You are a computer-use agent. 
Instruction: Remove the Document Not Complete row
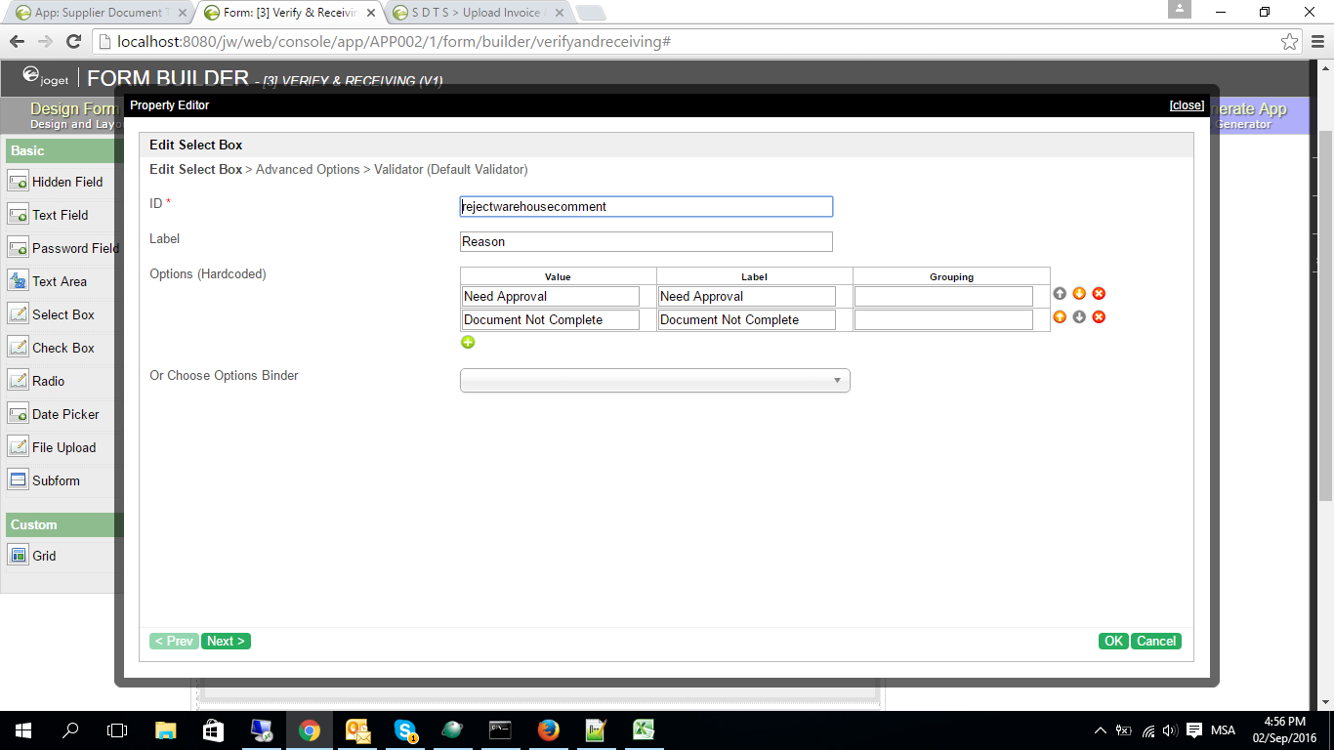pyautogui.click(x=1099, y=317)
